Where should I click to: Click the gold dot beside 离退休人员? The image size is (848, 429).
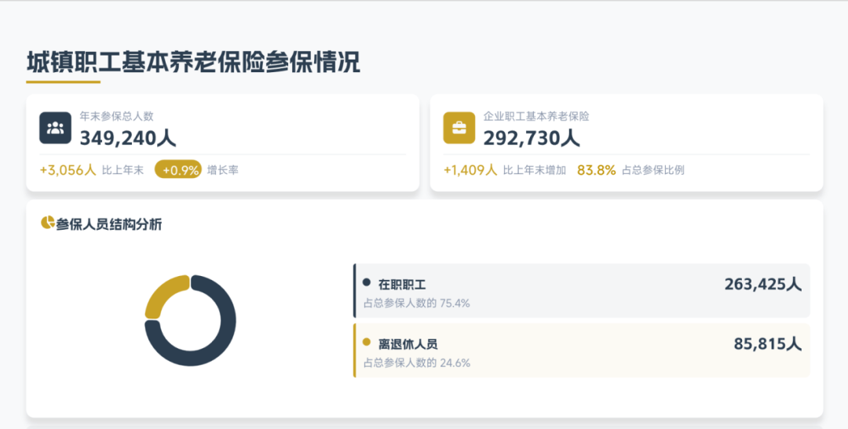tap(367, 343)
